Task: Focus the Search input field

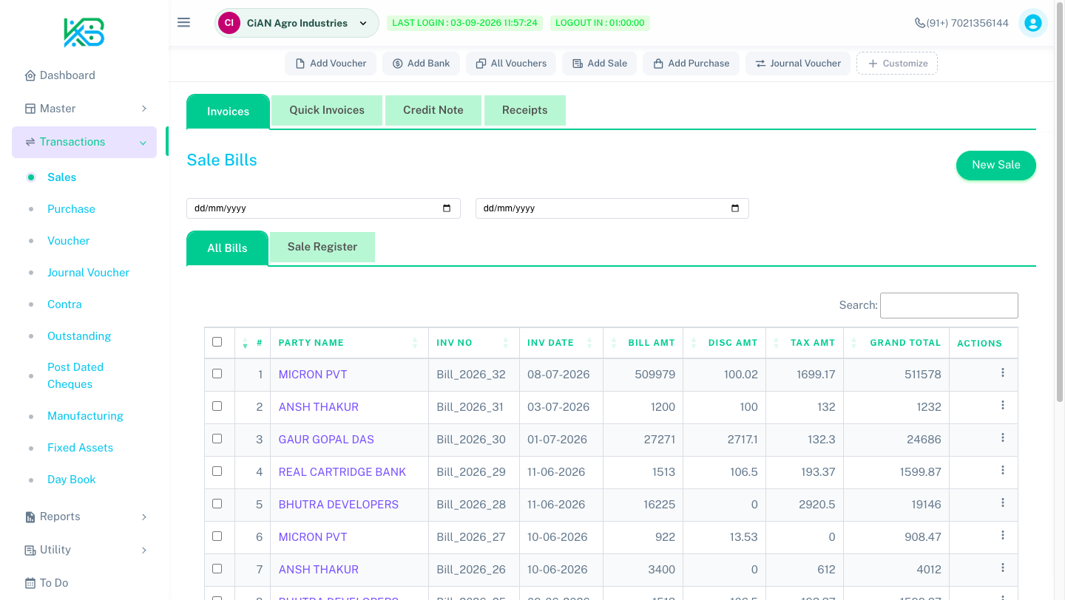Action: pos(949,305)
